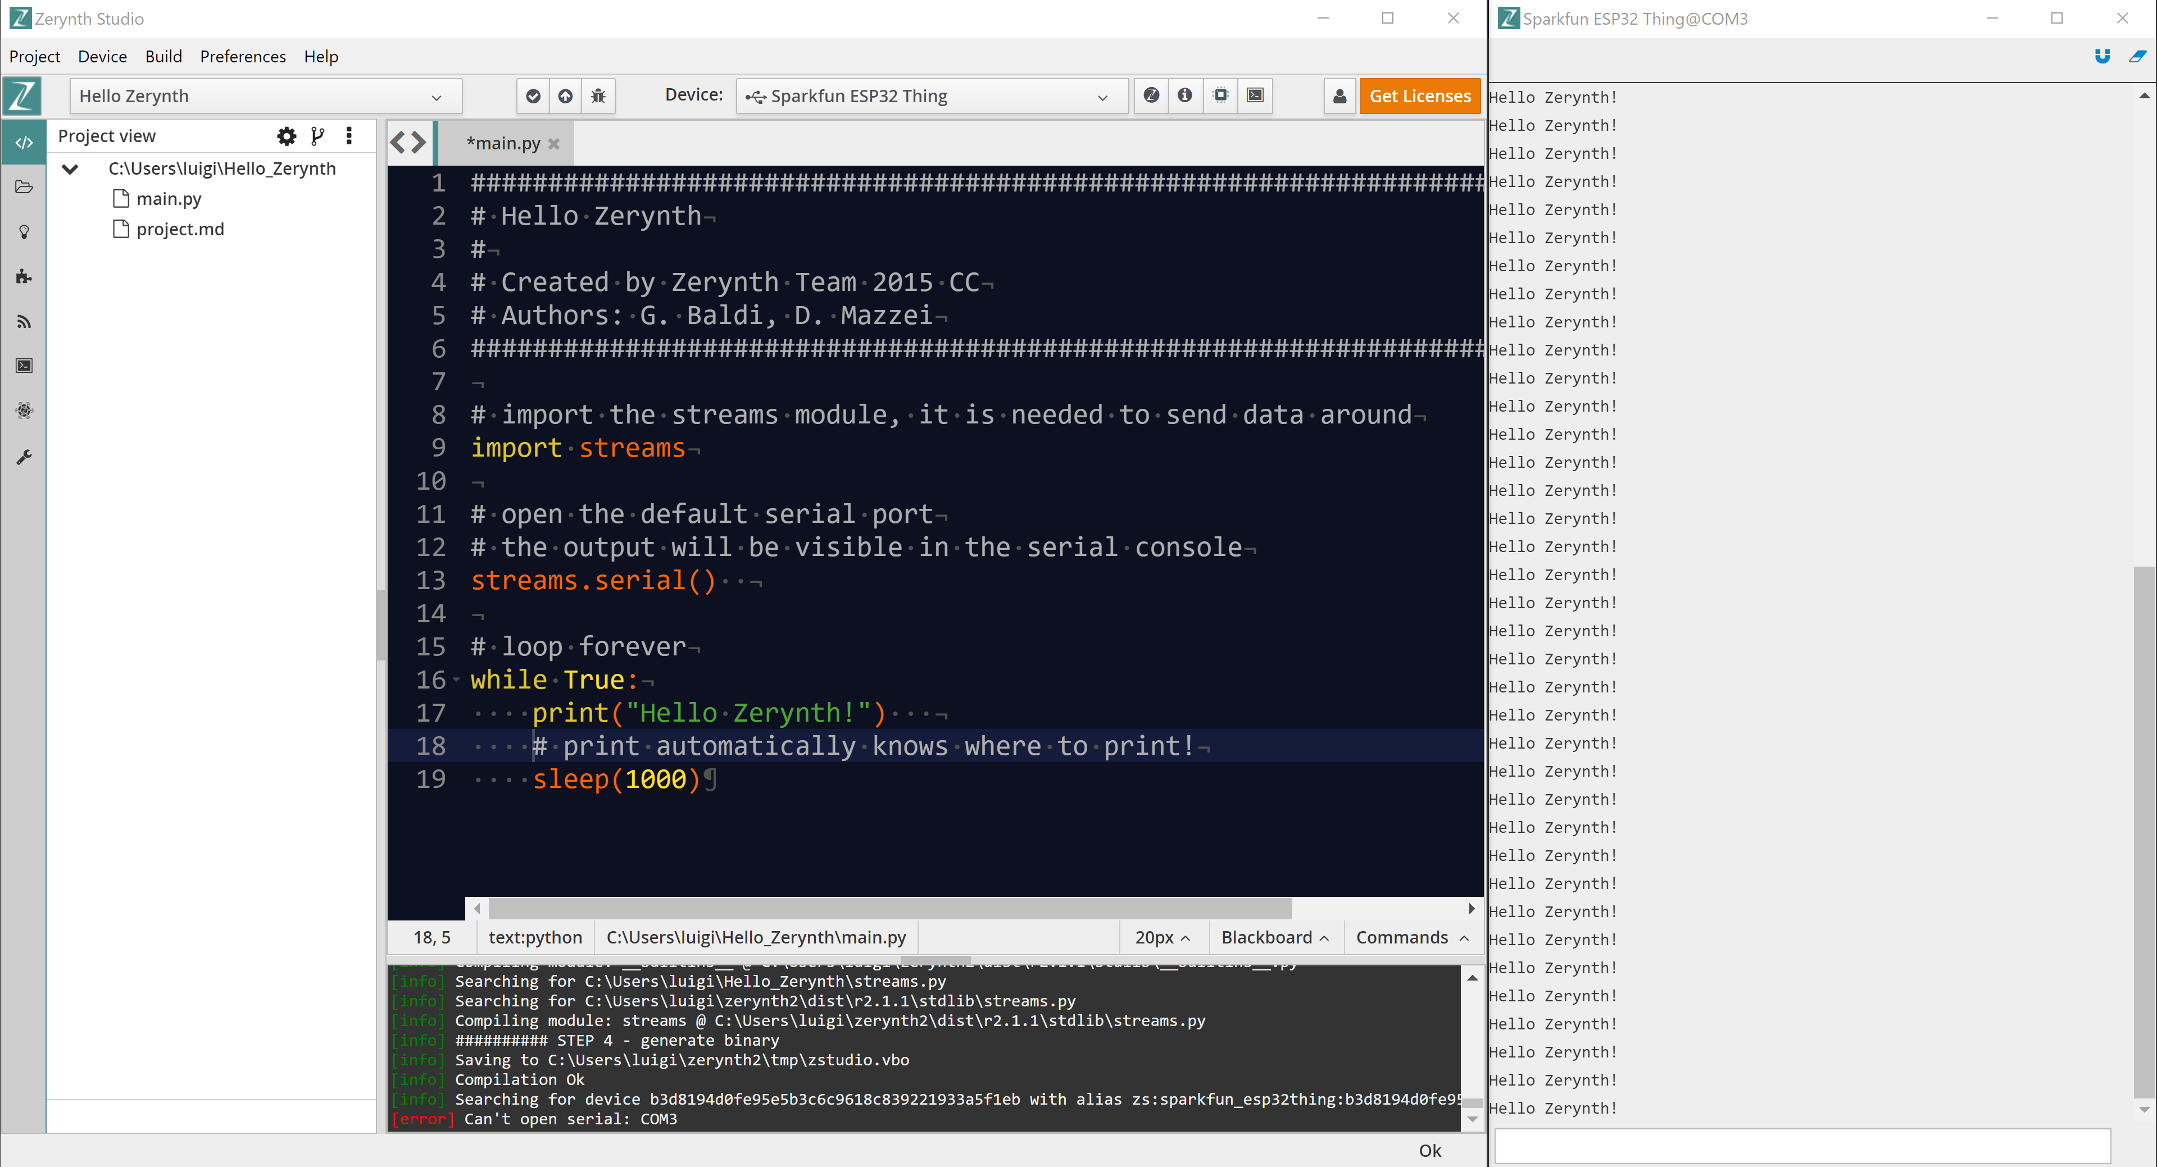Collapse the Hello_Zerynth folder tree
This screenshot has height=1167, width=2157.
click(70, 169)
